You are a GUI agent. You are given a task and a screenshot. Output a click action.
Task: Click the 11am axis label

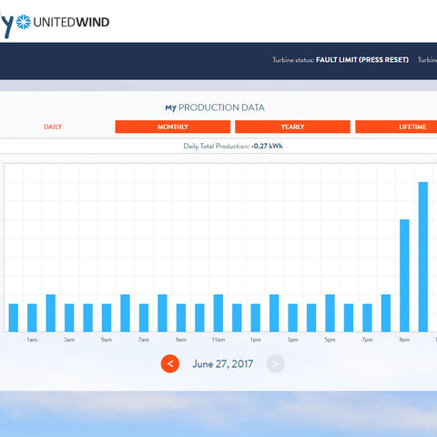[x=218, y=340]
